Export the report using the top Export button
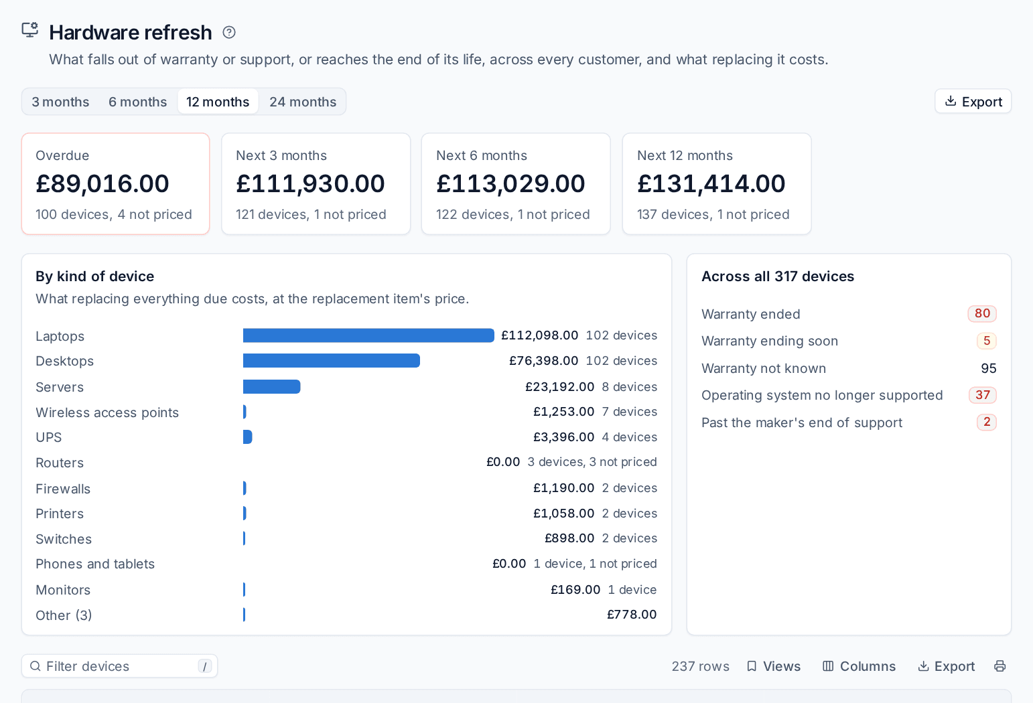The image size is (1033, 703). click(973, 101)
